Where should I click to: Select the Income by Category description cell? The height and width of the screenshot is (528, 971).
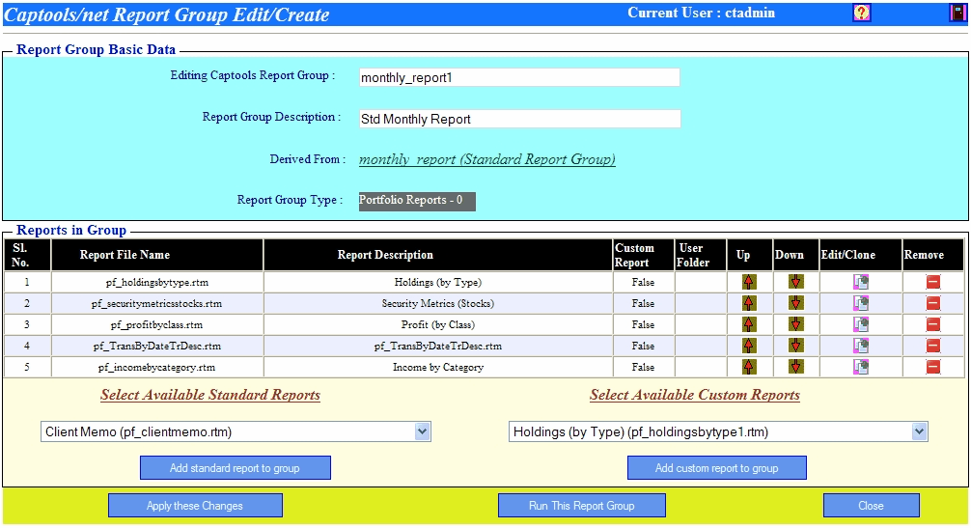coord(438,367)
